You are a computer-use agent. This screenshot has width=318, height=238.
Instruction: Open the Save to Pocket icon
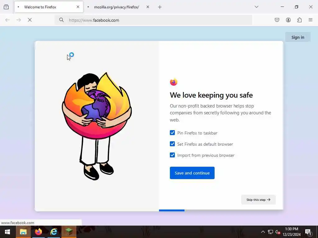(x=277, y=20)
